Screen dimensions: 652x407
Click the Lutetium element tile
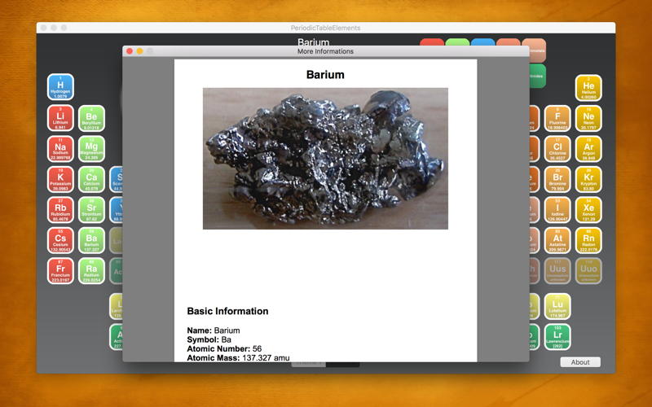point(557,306)
